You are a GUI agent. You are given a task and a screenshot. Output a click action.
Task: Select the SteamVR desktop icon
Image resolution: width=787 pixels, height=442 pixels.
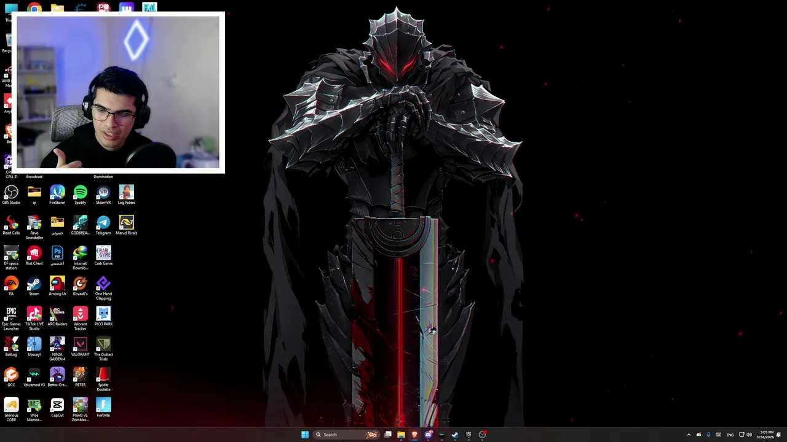coord(103,193)
